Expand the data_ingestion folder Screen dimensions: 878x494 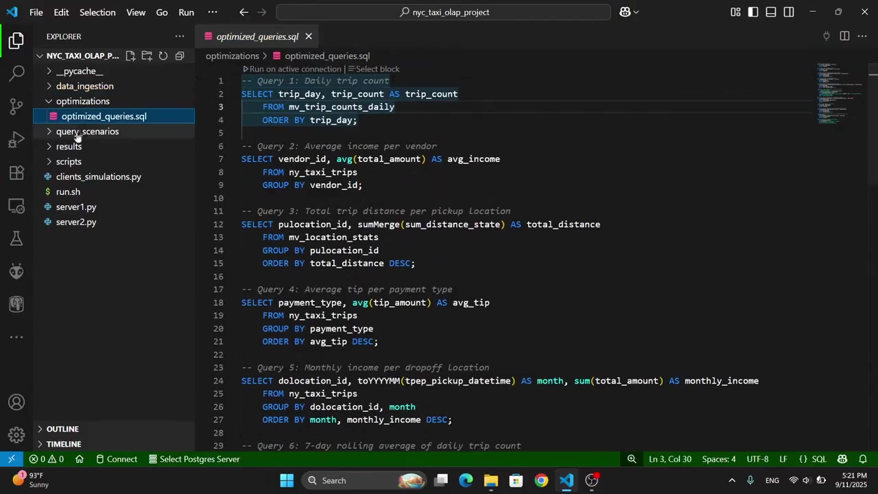(x=84, y=86)
